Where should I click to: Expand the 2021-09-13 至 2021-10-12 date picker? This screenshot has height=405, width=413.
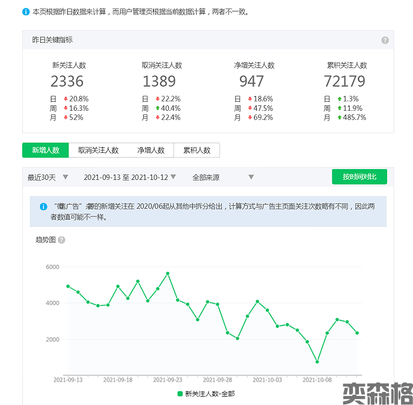click(130, 178)
